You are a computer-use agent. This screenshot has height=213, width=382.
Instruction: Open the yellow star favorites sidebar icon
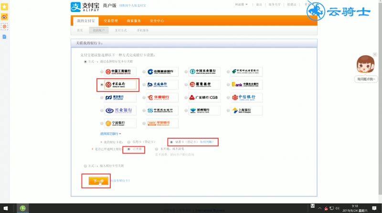coord(4,7)
